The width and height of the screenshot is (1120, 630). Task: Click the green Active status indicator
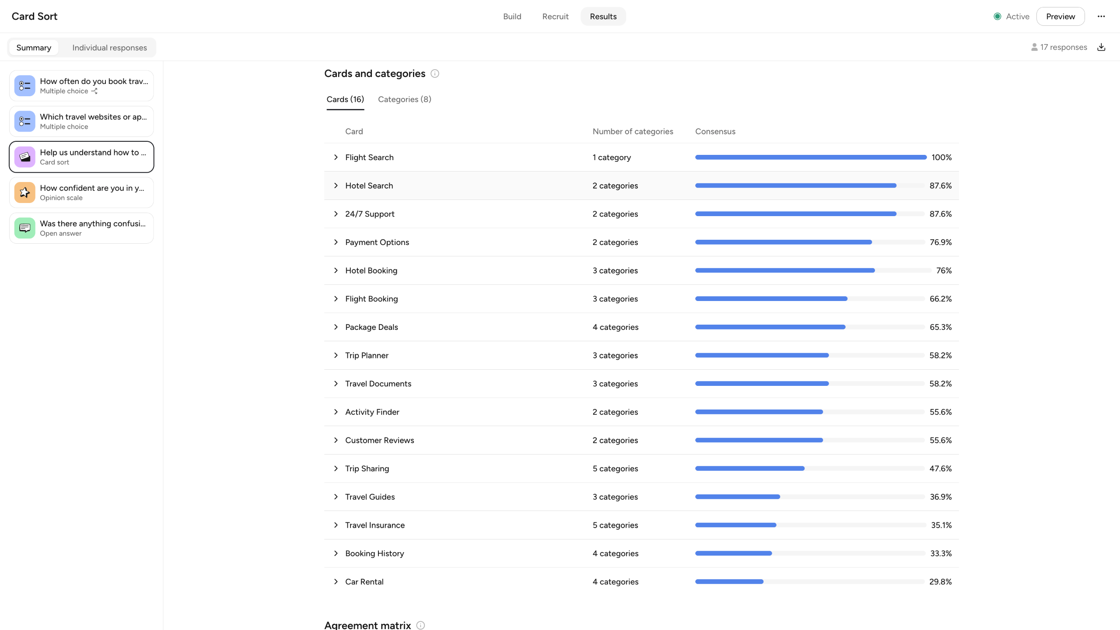(997, 17)
